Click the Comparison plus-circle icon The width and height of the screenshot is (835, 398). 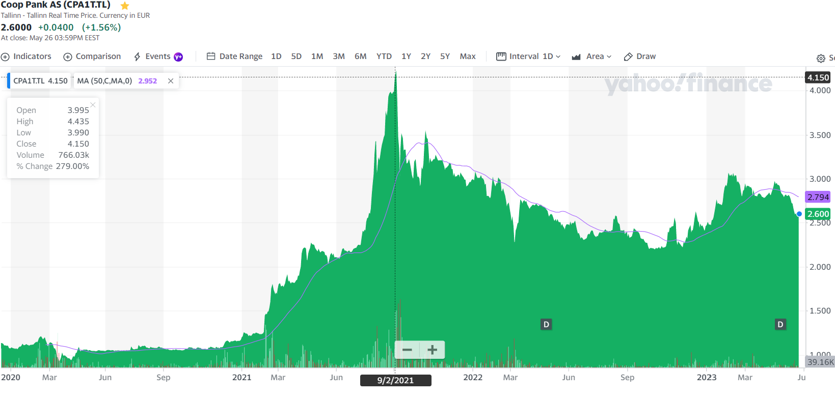pyautogui.click(x=68, y=57)
